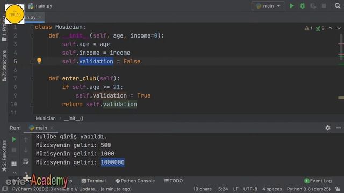
Task: Click the down arrow in Run panel sidebar
Action: click(x=26, y=150)
